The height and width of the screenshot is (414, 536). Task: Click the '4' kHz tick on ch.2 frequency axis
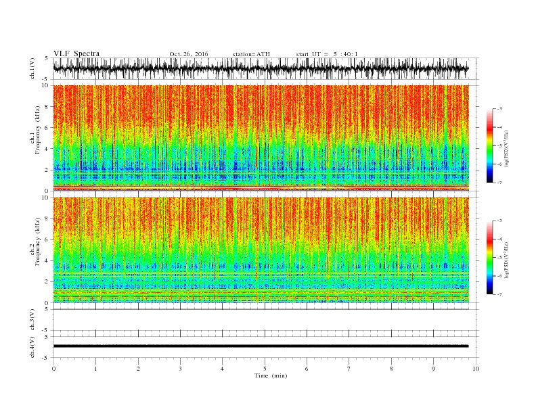coord(47,261)
